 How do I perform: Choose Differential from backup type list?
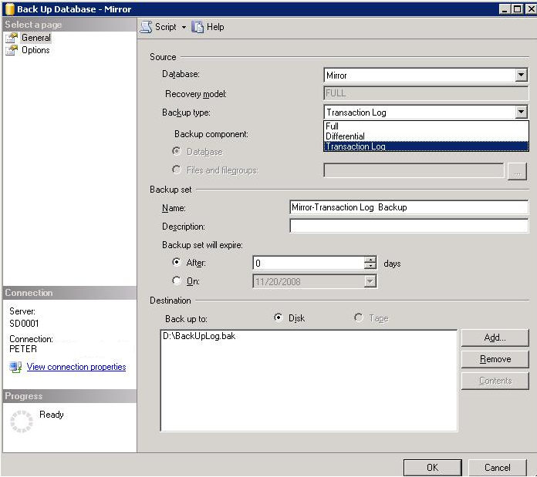coord(426,136)
